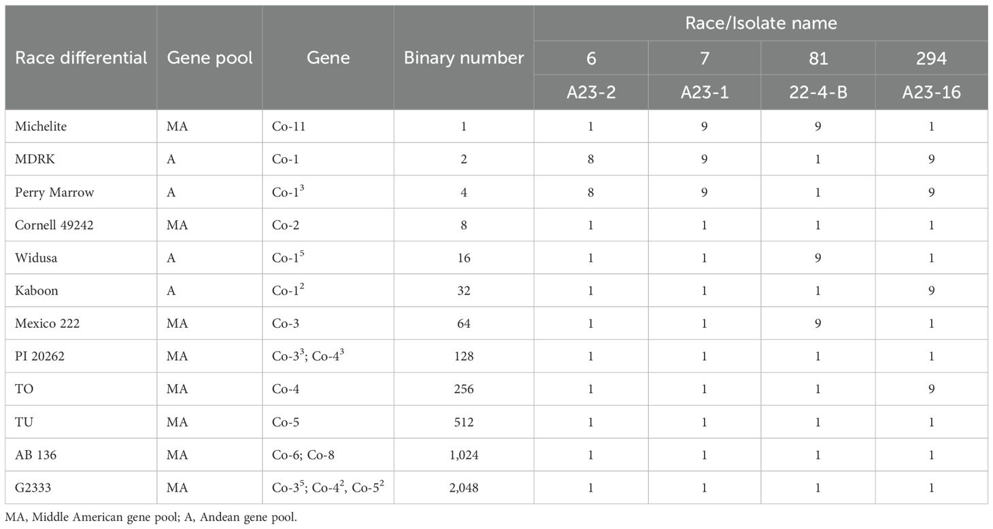Click the Race differential column header

81,58
